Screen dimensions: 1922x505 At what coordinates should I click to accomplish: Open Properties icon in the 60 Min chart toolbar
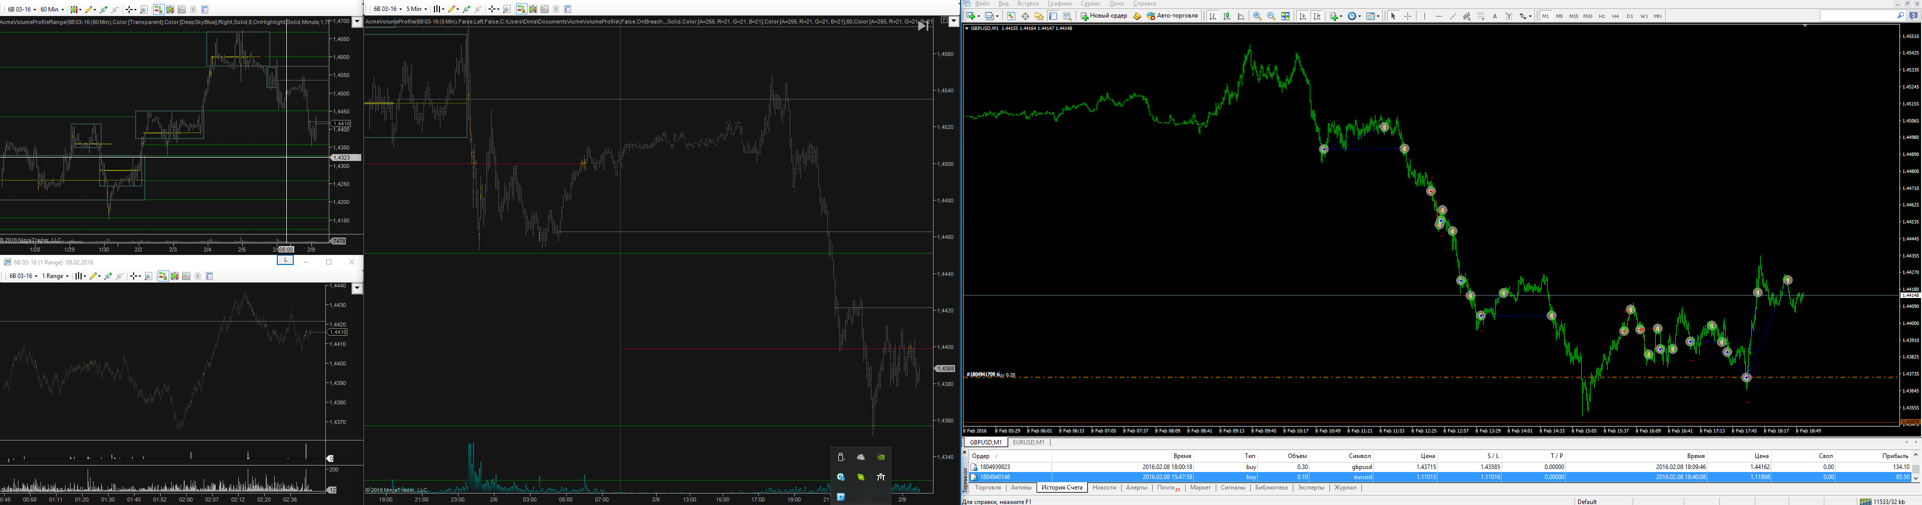pos(204,9)
